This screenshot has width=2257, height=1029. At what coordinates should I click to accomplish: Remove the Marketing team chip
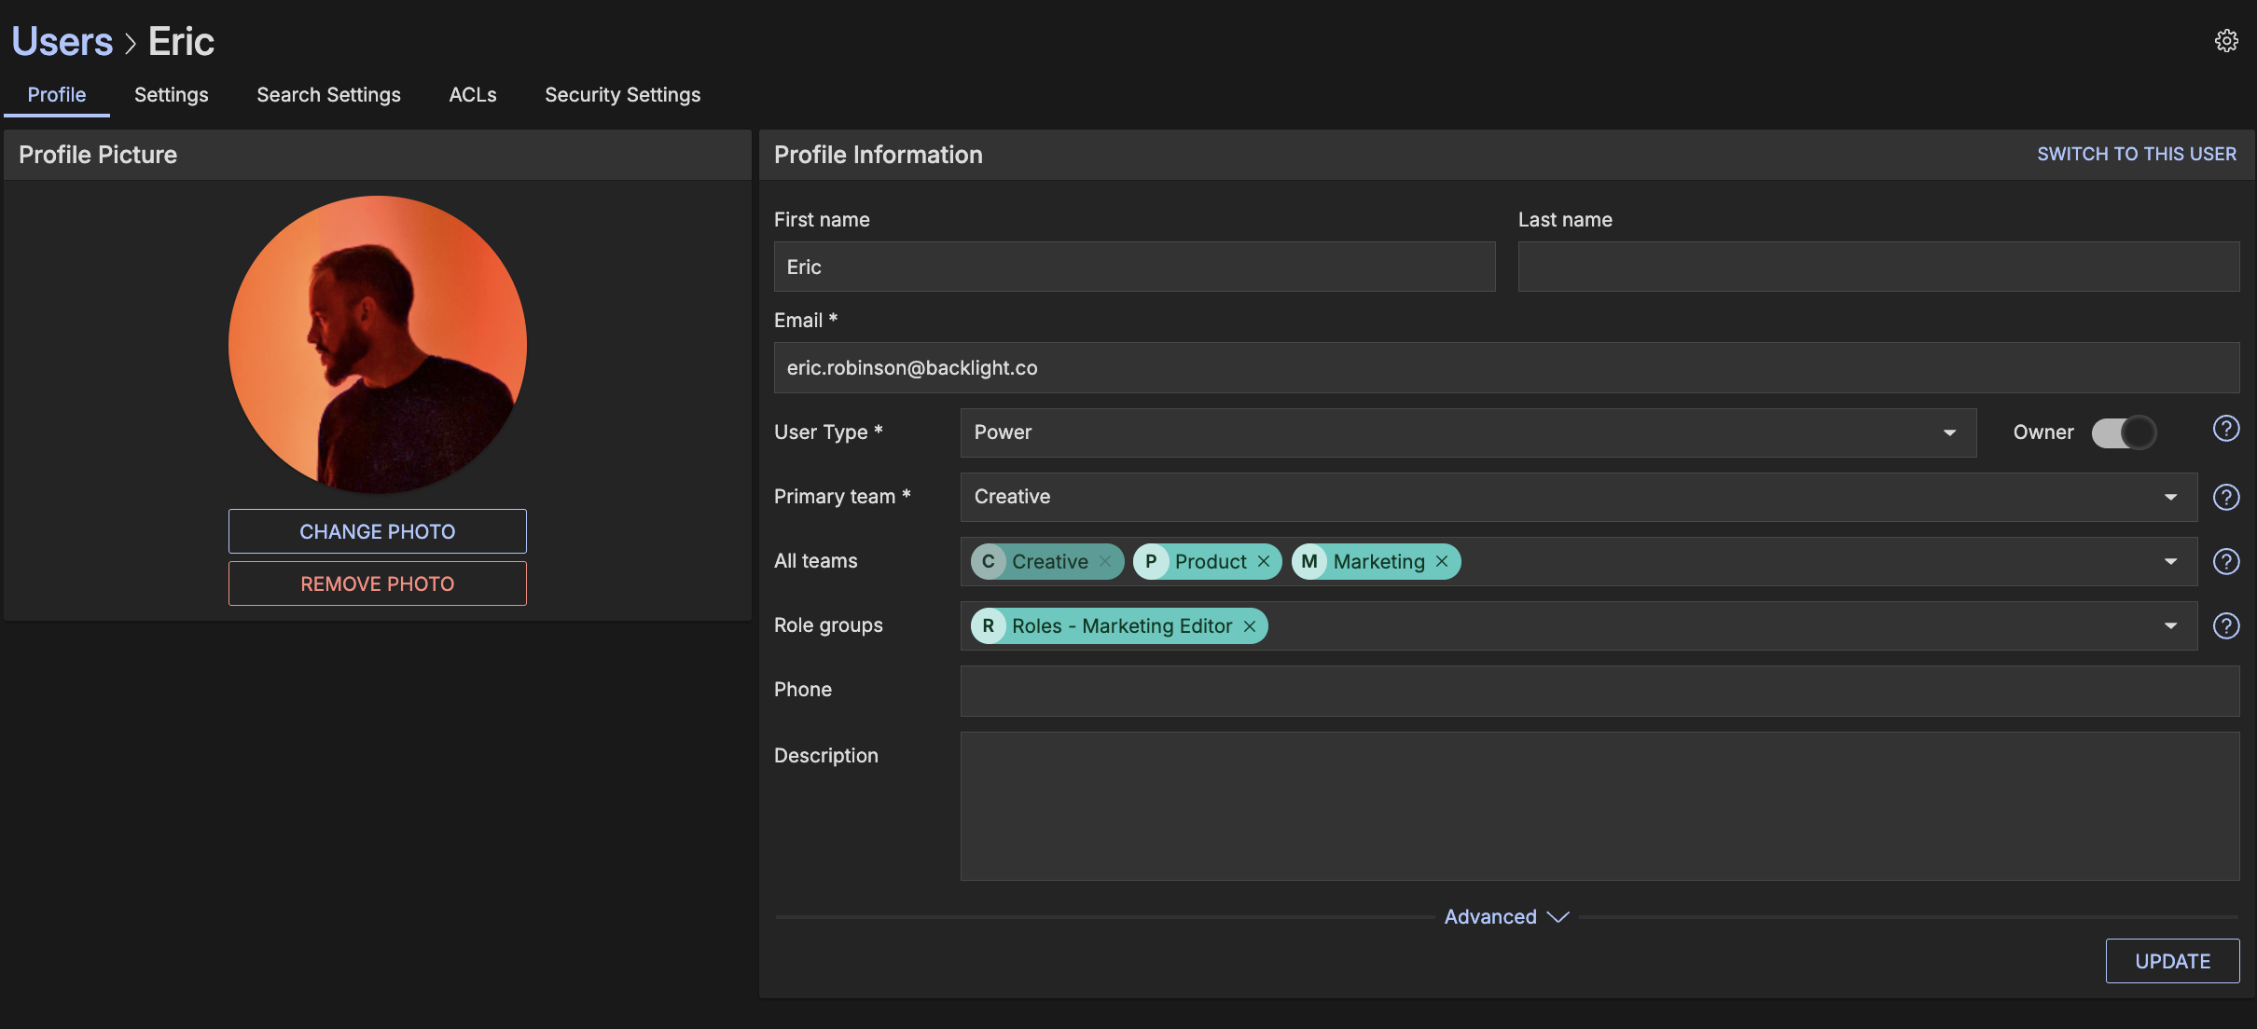point(1442,561)
